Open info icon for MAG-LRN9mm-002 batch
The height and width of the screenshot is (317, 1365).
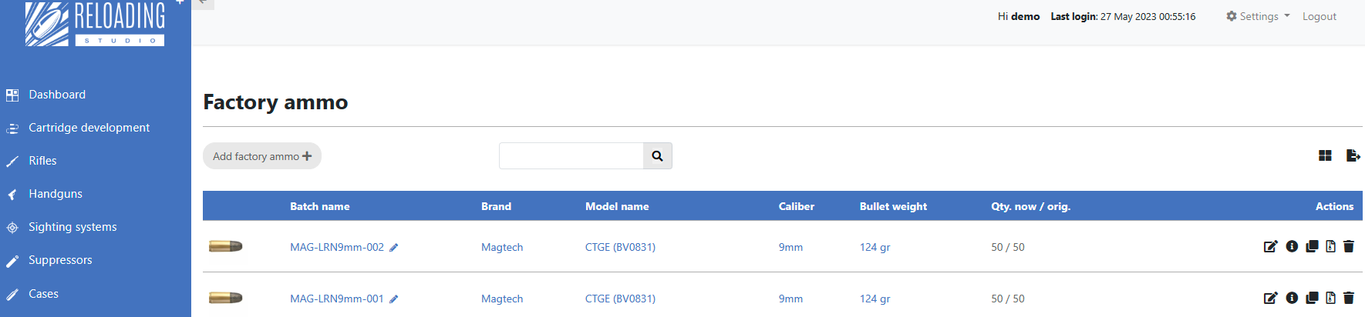pos(1292,247)
